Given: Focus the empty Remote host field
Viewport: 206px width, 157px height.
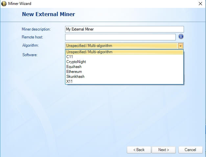Looking at the screenshot, I should pyautogui.click(x=120, y=37).
